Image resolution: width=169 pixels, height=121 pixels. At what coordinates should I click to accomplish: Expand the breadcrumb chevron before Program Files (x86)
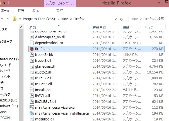pyautogui.click(x=20, y=19)
